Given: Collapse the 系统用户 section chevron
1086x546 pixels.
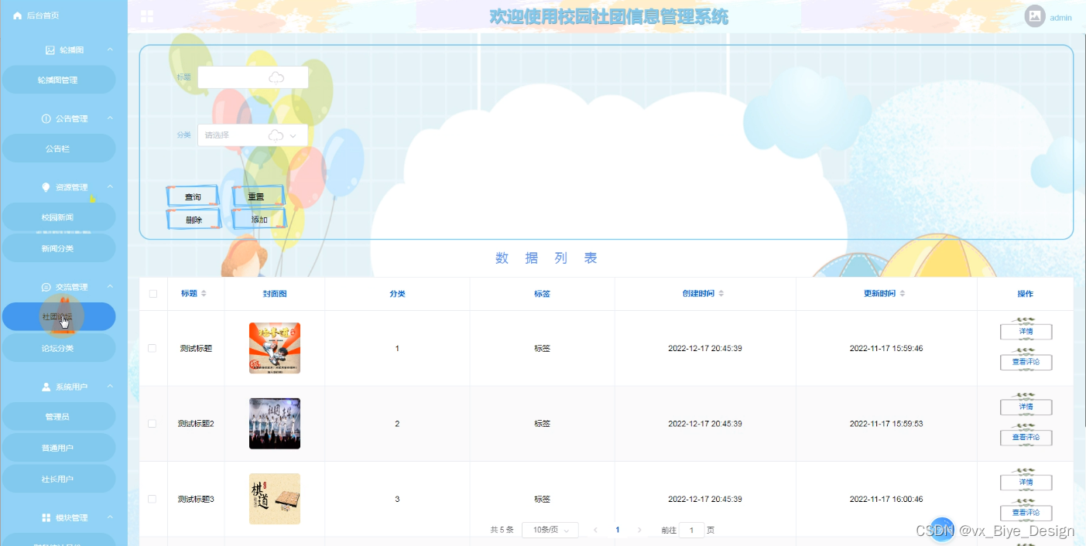Looking at the screenshot, I should click(x=110, y=387).
